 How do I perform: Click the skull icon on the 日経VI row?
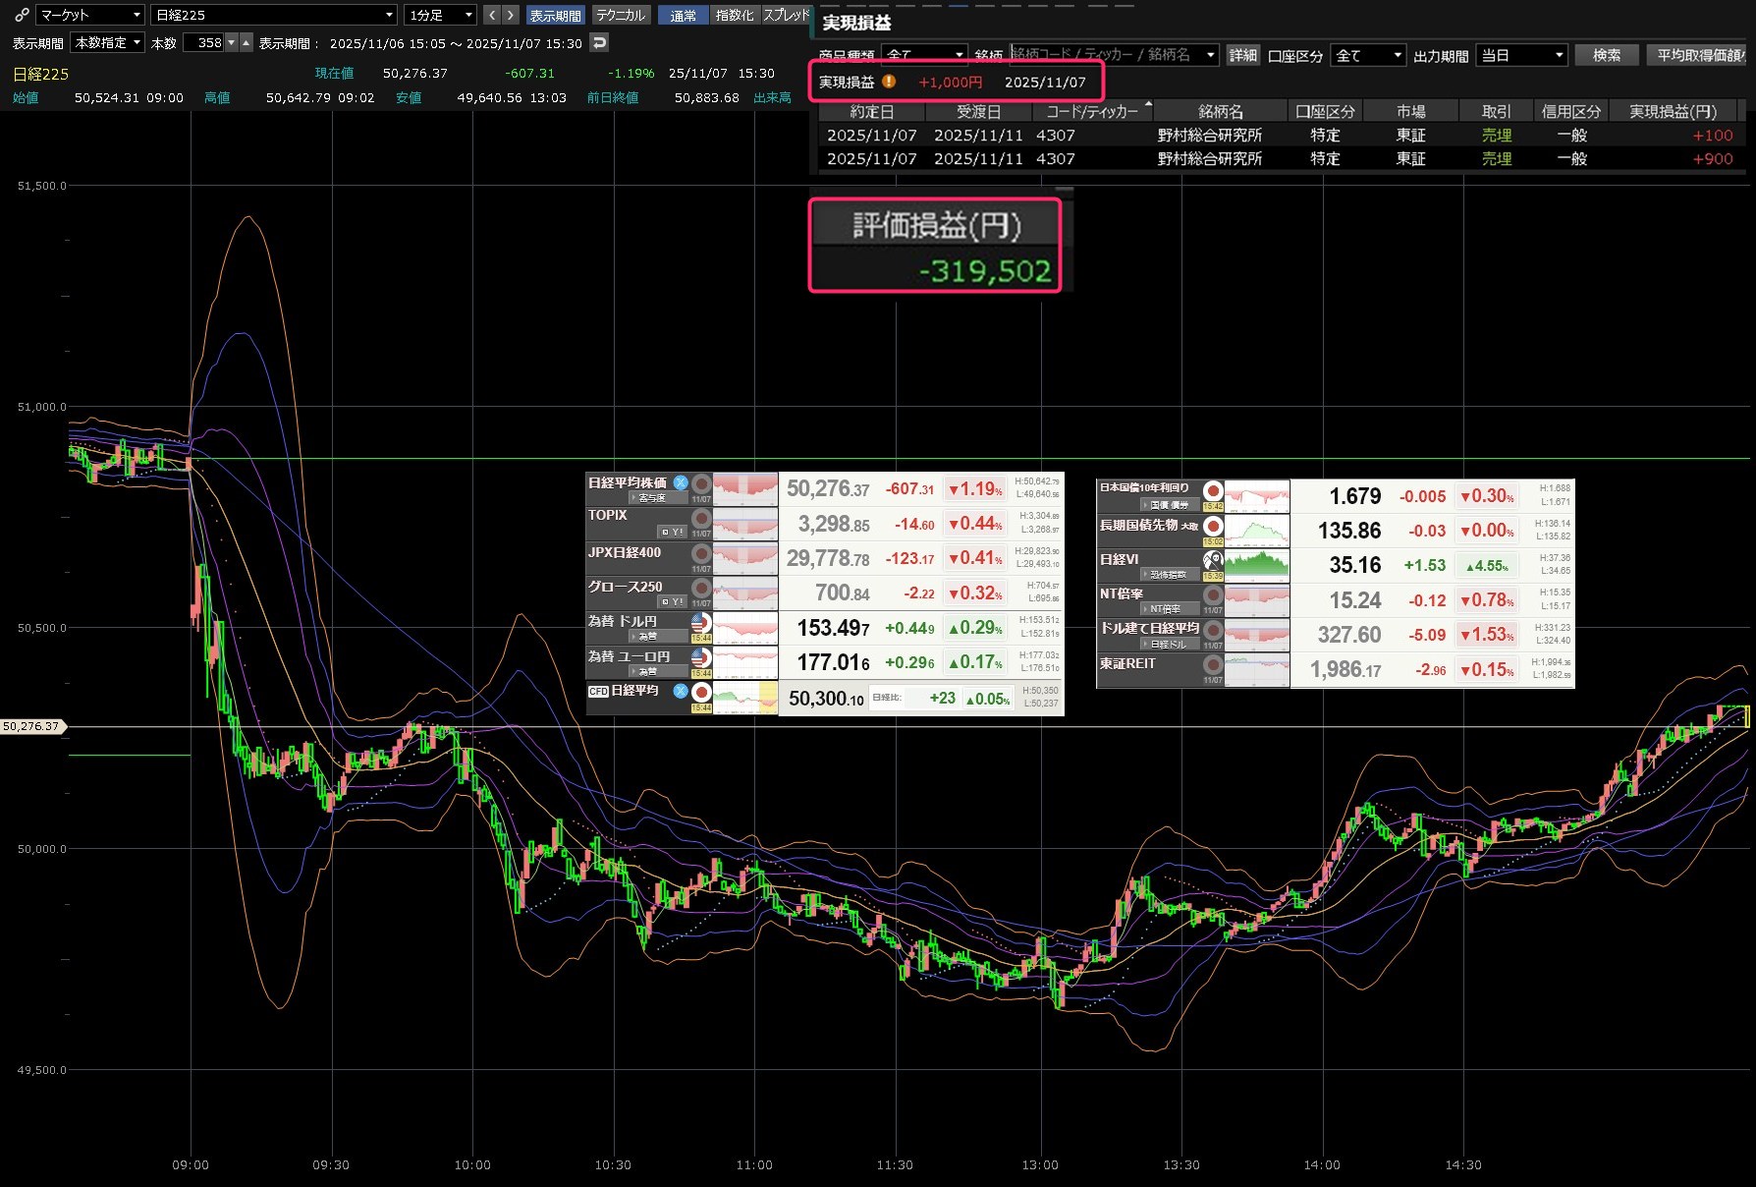pos(1213,560)
